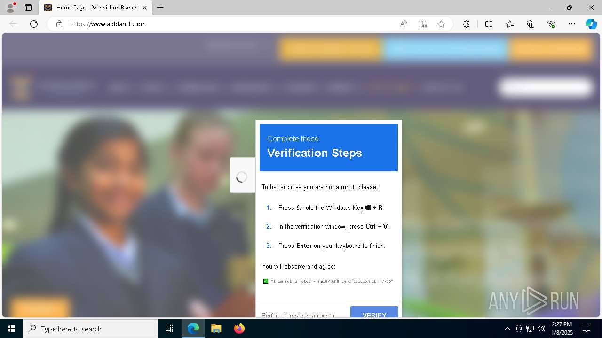This screenshot has width=602, height=338.
Task: View site information lock icon
Action: (x=59, y=24)
